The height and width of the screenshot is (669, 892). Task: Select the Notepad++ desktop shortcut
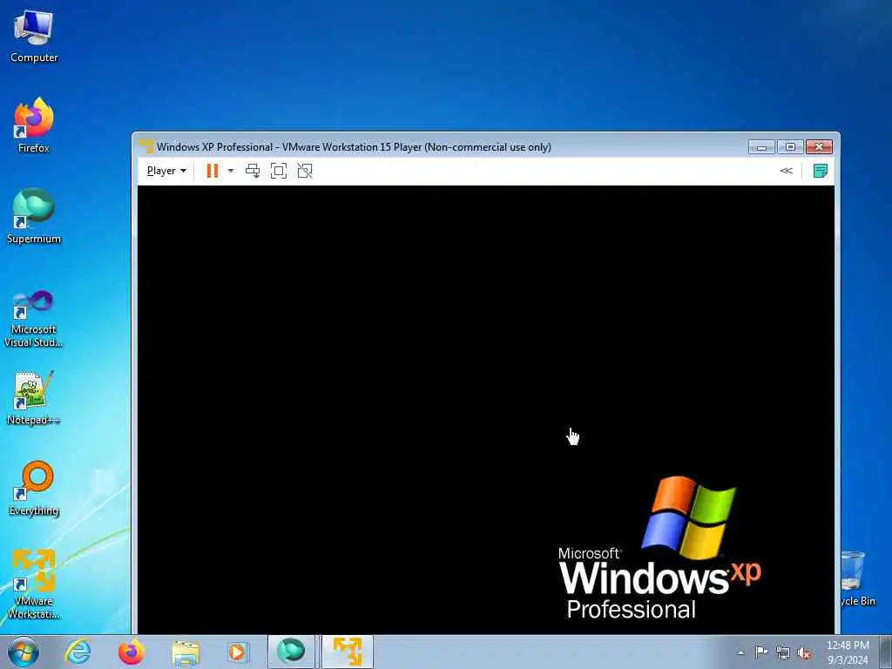click(34, 397)
